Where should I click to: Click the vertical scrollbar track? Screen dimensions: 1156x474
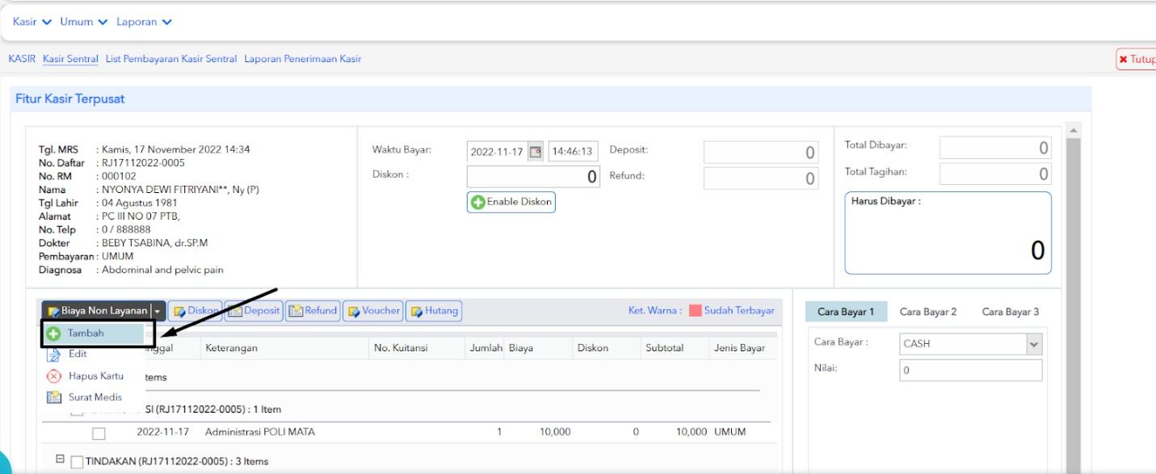click(1074, 307)
